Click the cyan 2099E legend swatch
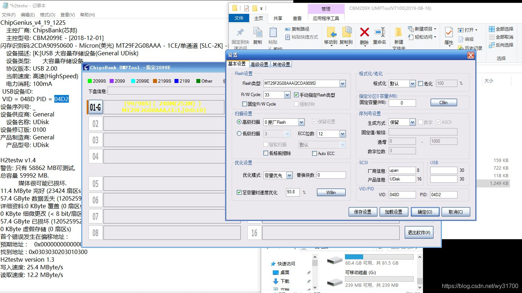Image resolution: width=522 pixels, height=293 pixels. pos(133,81)
